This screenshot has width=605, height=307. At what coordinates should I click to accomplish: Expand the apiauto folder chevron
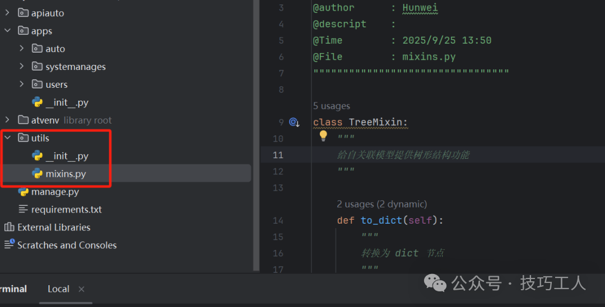click(7, 13)
